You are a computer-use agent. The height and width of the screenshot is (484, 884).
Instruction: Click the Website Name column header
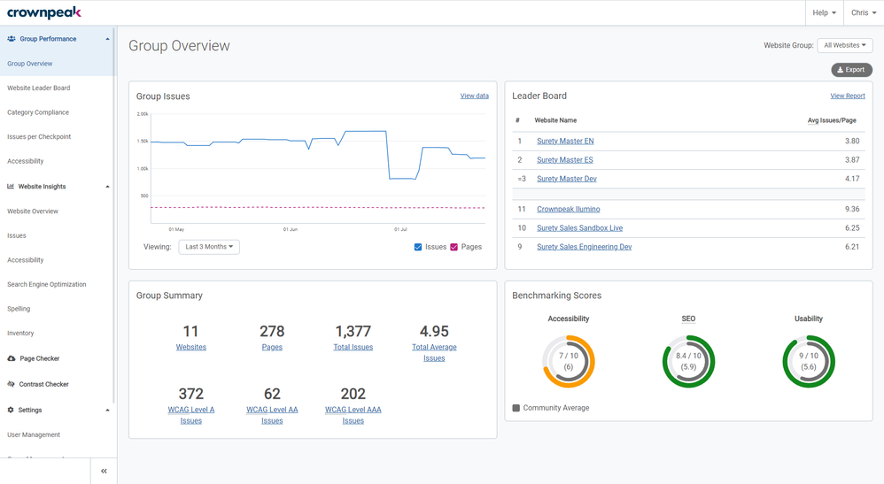[x=555, y=120]
